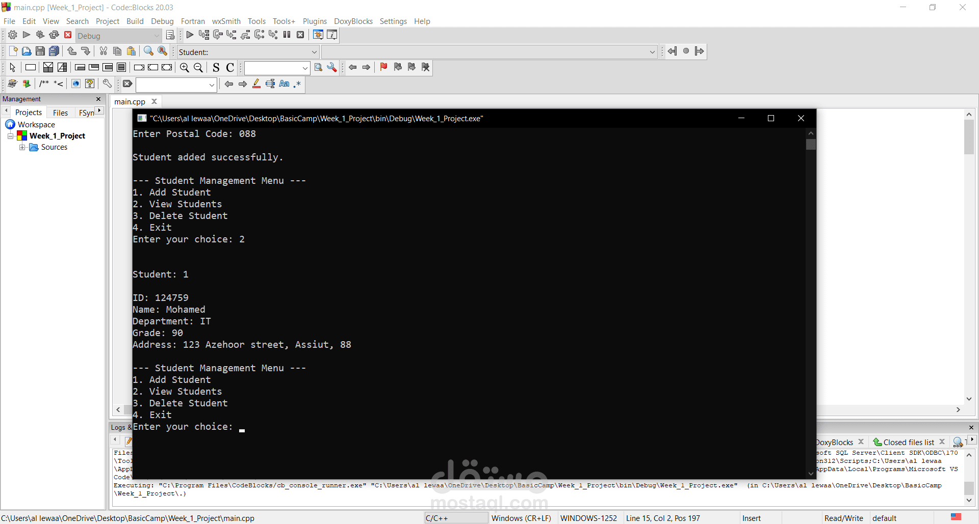This screenshot has width=979, height=524.
Task: Open the Replace icon in the toolbar
Action: tap(163, 51)
